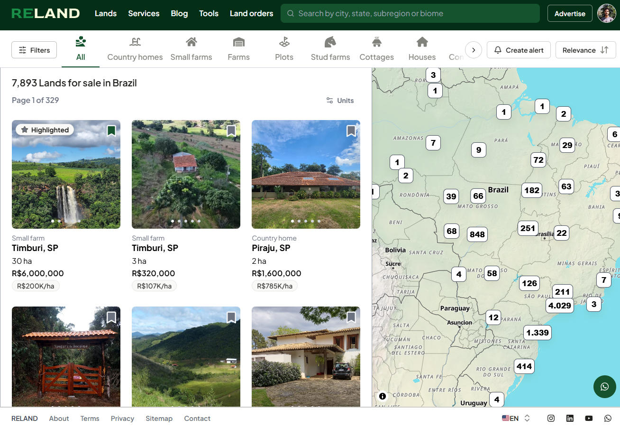The image size is (620, 428).
Task: Open the Contact footer link
Action: pyautogui.click(x=197, y=418)
